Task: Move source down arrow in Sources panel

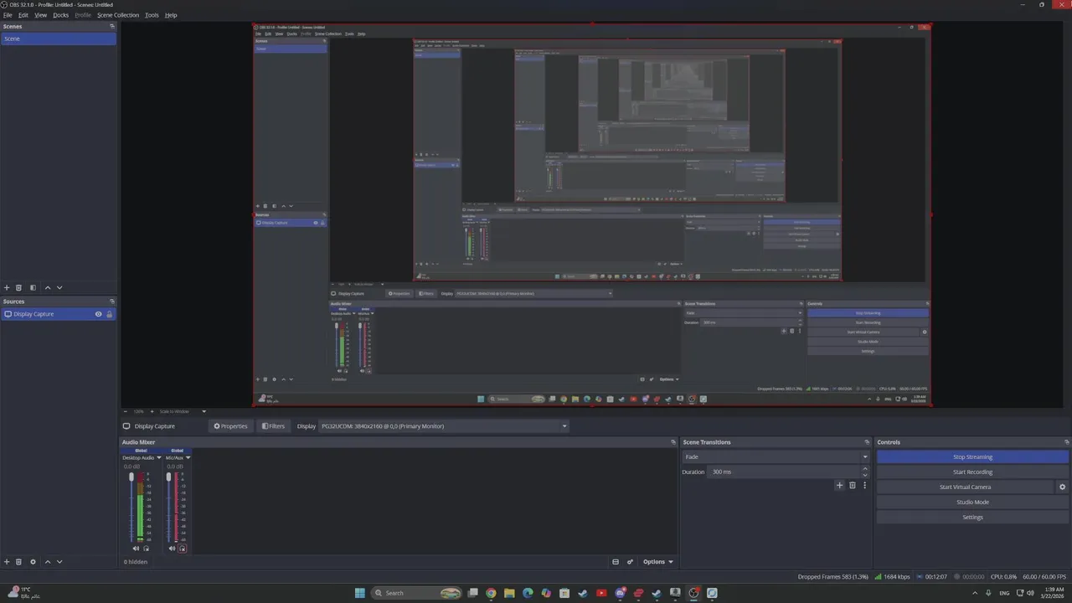Action: click(x=59, y=562)
